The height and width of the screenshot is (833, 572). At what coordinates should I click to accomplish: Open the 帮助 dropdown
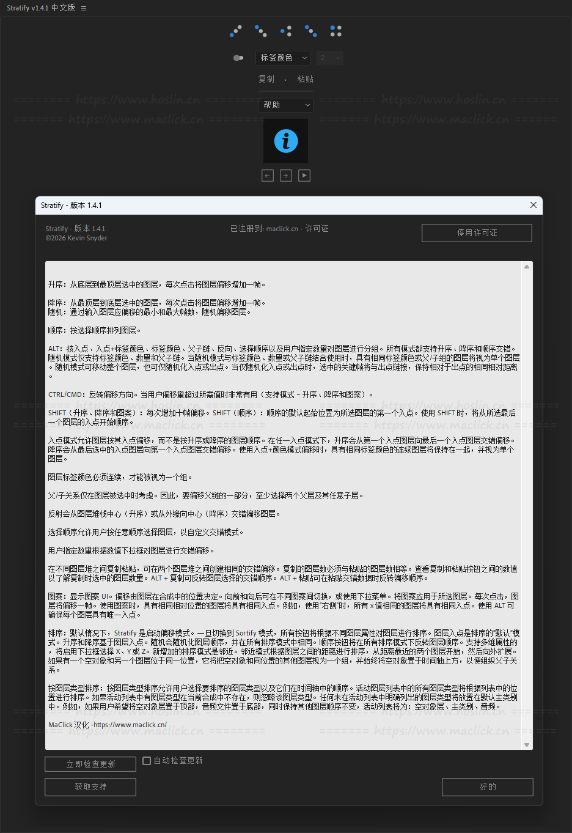coord(286,105)
